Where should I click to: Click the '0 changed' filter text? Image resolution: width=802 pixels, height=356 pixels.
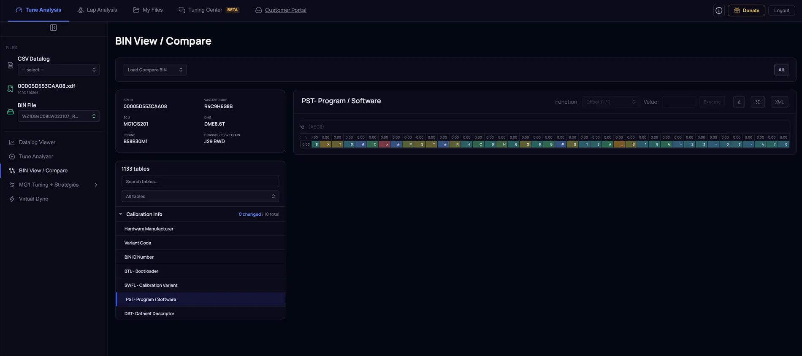(x=250, y=214)
